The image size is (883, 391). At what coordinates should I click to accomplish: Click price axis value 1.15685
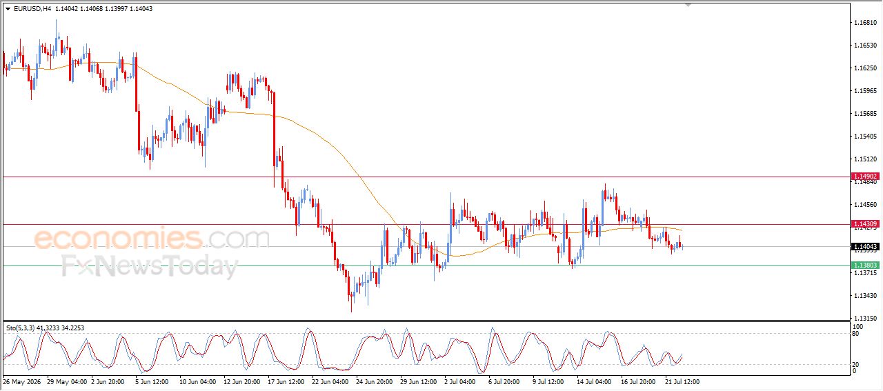point(865,114)
